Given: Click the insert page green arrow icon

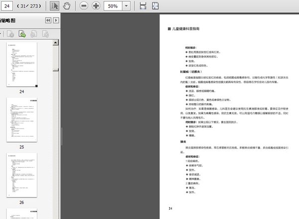Looking at the screenshot, I should tap(22, 34).
